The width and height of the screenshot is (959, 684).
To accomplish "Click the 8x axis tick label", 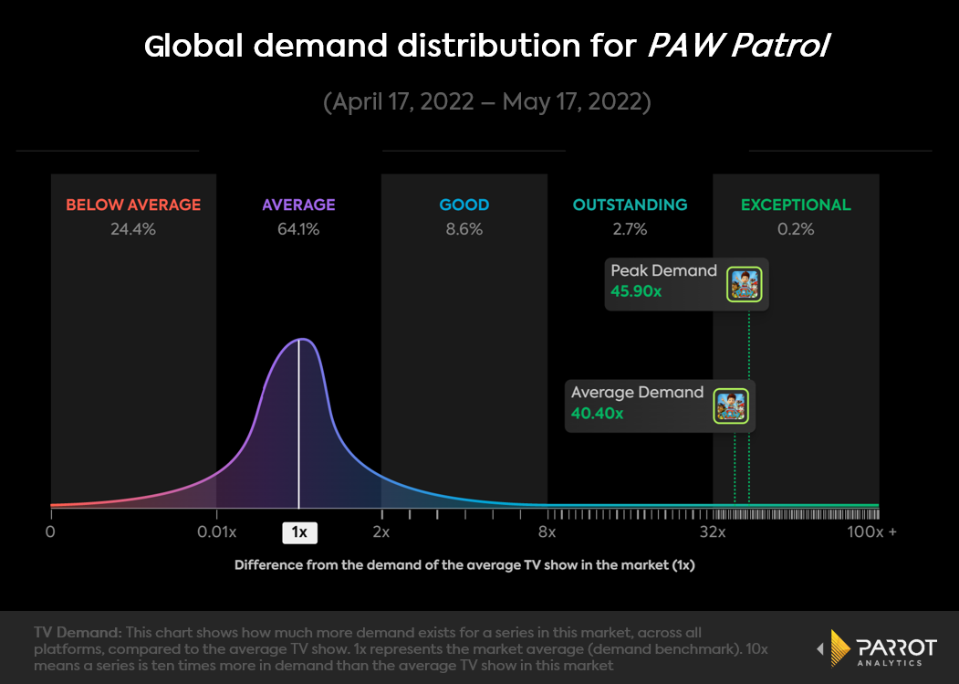I will [547, 532].
